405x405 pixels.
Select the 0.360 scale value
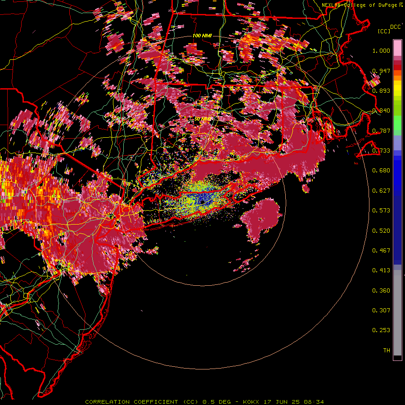pyautogui.click(x=381, y=291)
